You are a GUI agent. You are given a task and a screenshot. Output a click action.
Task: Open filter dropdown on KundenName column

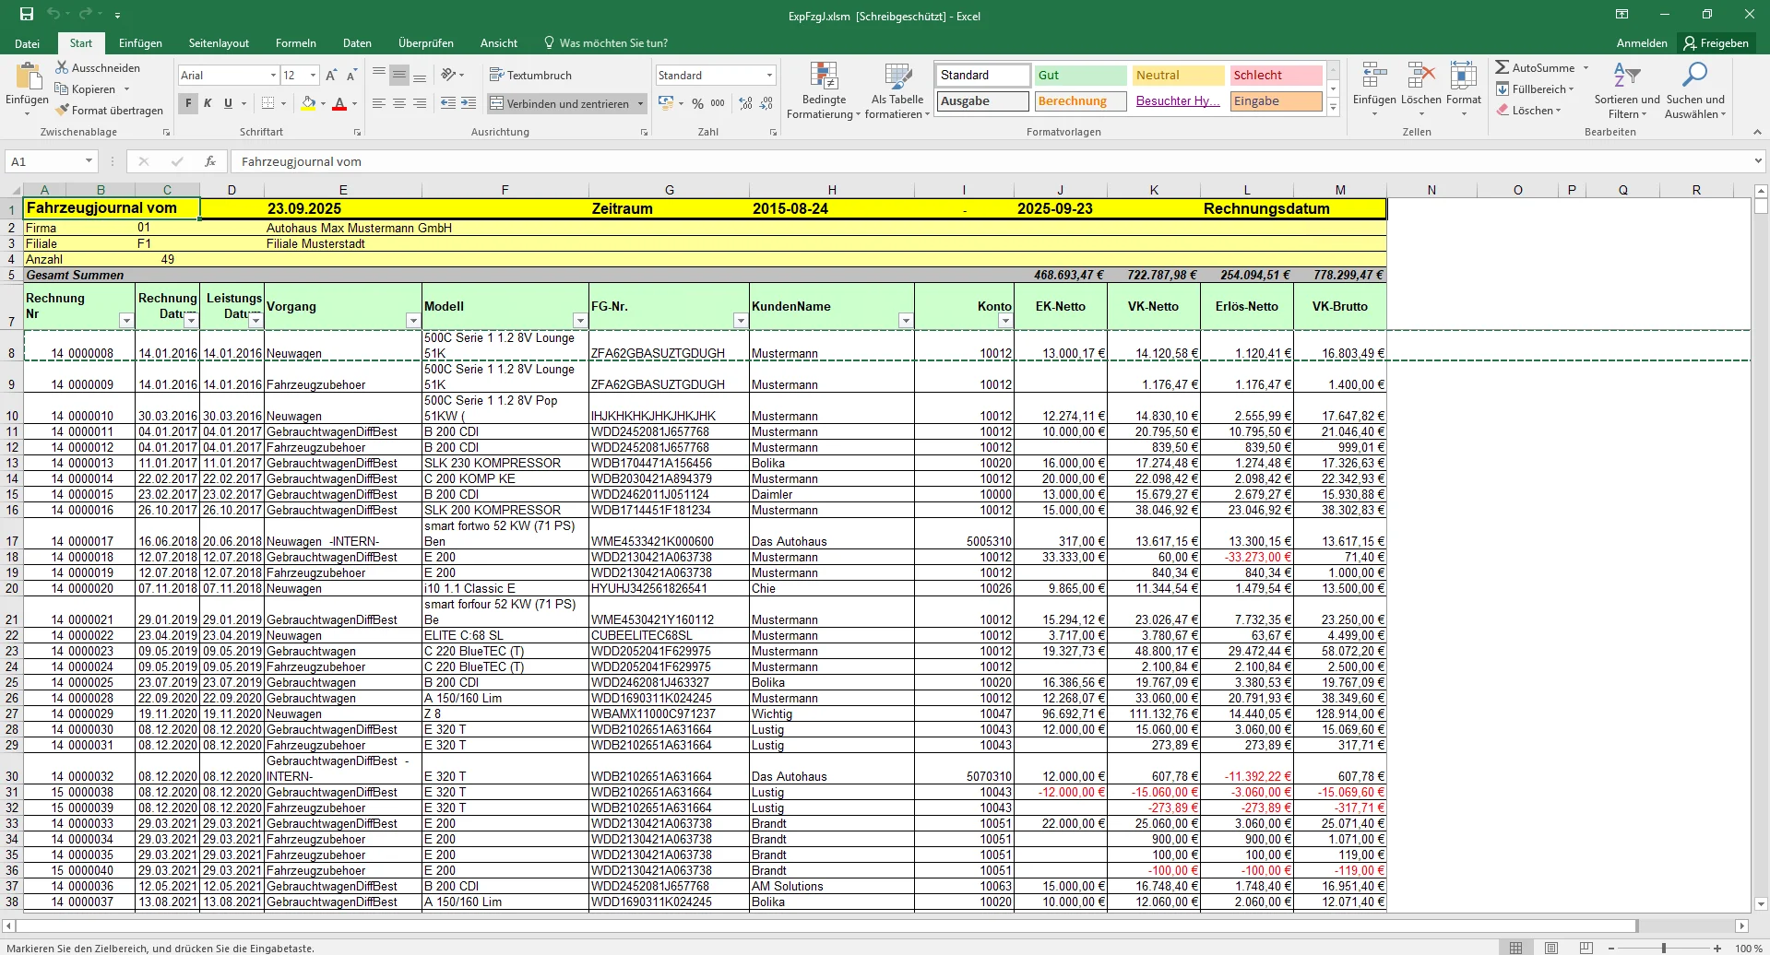click(x=906, y=321)
